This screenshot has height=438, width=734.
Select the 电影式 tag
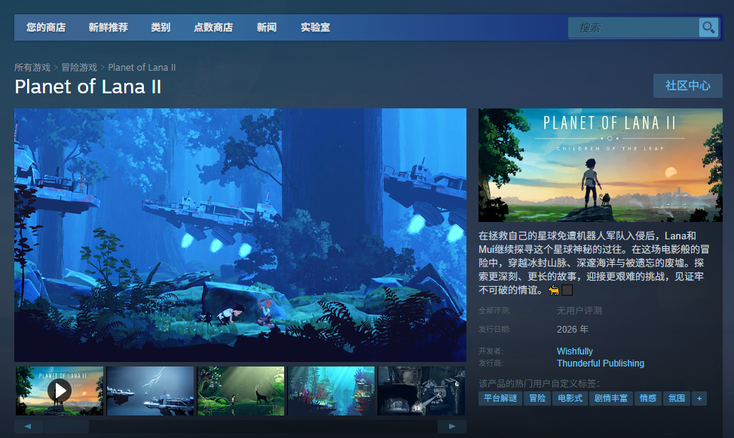pos(570,399)
